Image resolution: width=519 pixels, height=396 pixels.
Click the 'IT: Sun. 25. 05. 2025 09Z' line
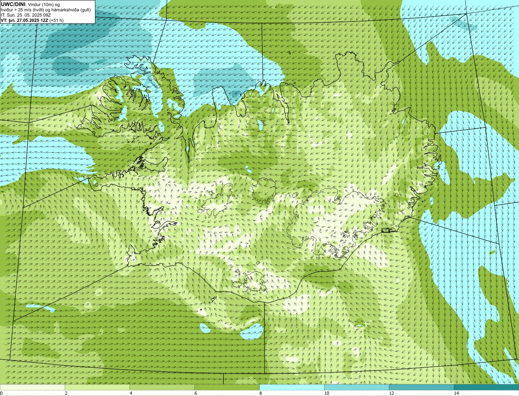(x=26, y=15)
